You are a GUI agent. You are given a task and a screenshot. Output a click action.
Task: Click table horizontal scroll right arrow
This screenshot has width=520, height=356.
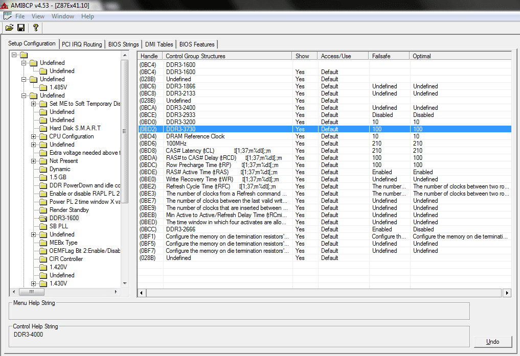507,293
